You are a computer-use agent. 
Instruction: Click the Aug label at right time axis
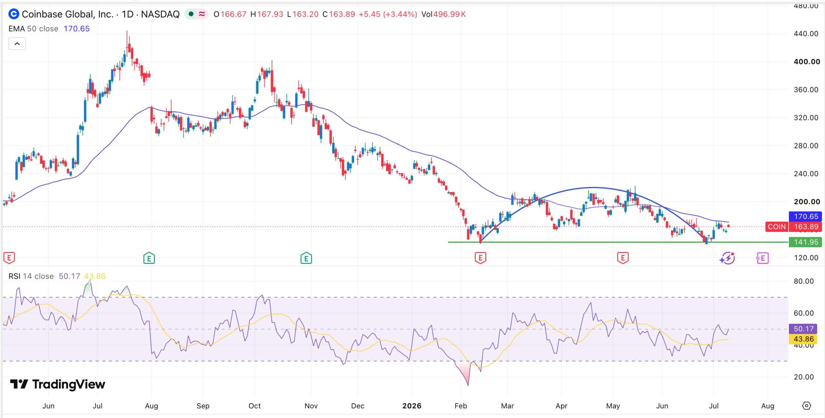(x=768, y=406)
